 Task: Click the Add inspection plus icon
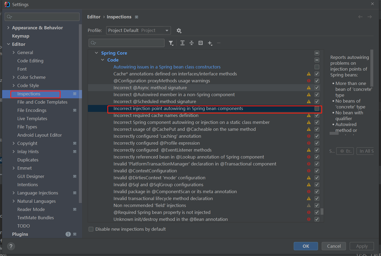[x=210, y=43]
